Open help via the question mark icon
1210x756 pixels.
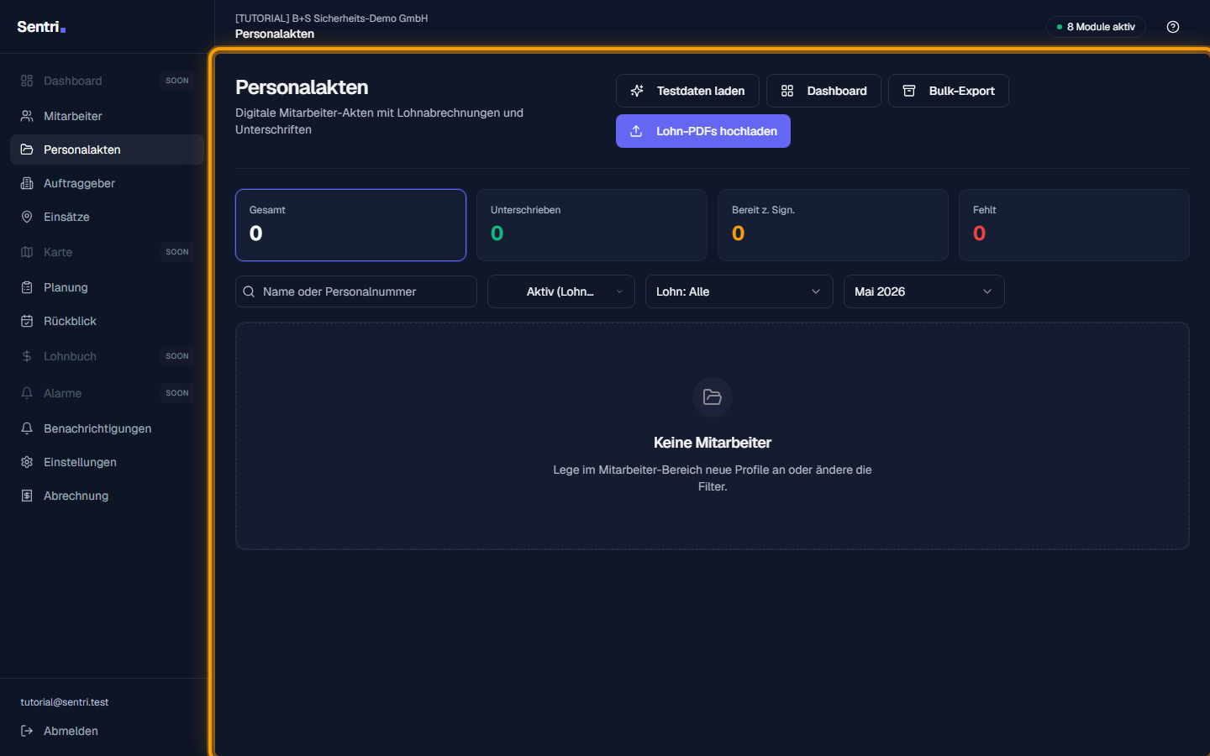click(x=1173, y=27)
